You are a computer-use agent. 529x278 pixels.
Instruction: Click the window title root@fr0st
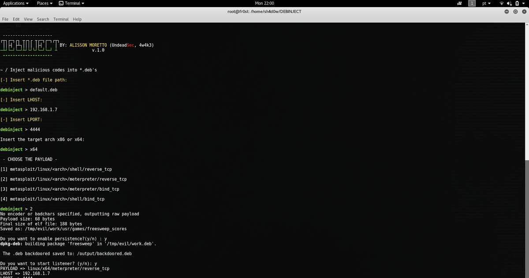pos(264,11)
